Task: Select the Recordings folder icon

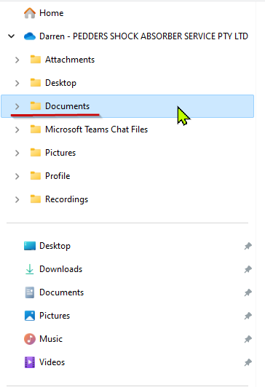Action: coord(36,199)
